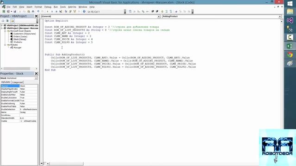Screen dimensions: 296x166
Task: Click the Run Sub play icon
Action: [x=47, y=12]
